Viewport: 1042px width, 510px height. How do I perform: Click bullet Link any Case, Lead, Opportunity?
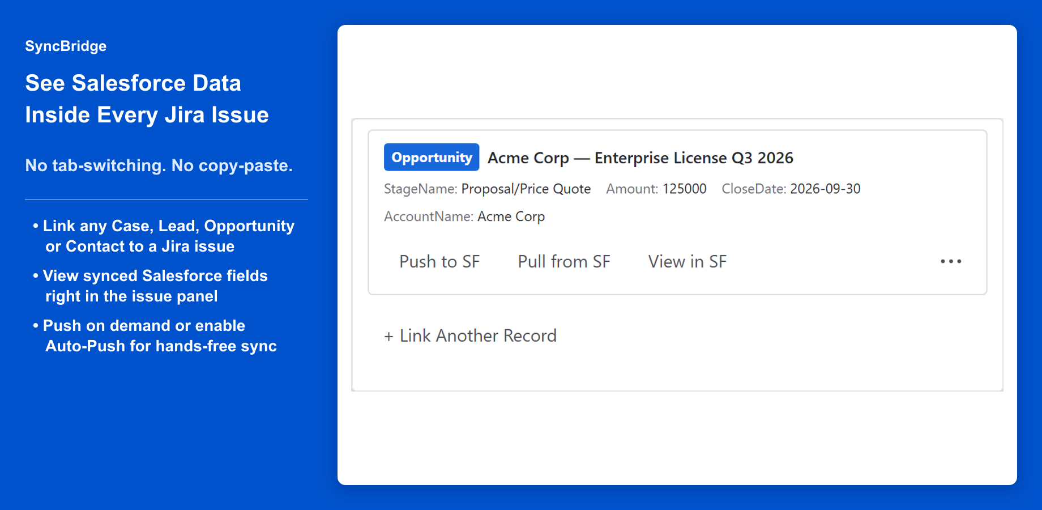tap(169, 226)
